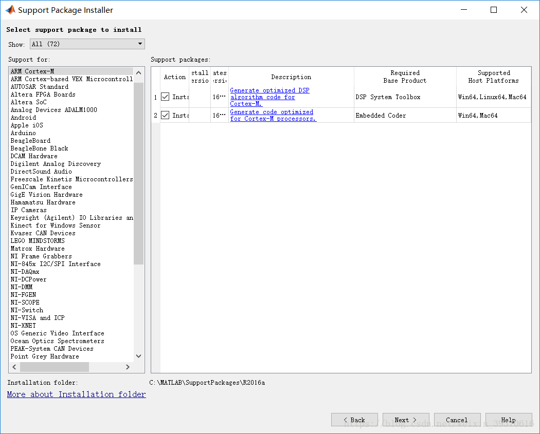Click the support list scroll up arrow
Screen dimensions: 540x434
(x=139, y=72)
